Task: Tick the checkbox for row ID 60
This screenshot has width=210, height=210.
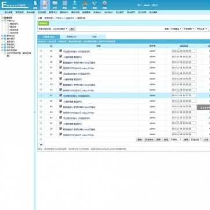Action: [x=41, y=50]
